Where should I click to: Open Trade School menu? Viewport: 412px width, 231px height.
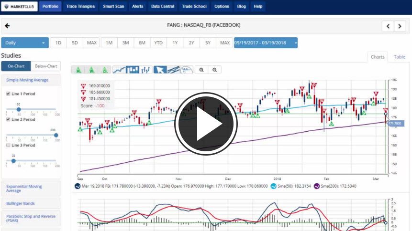pyautogui.click(x=194, y=6)
